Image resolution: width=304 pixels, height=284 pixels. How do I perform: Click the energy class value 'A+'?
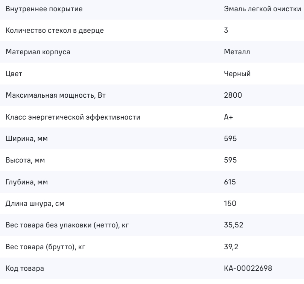[x=228, y=117]
